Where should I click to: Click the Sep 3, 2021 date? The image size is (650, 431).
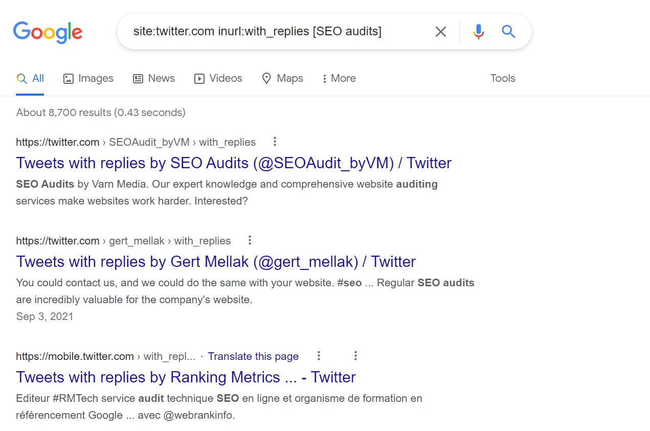[x=44, y=316]
